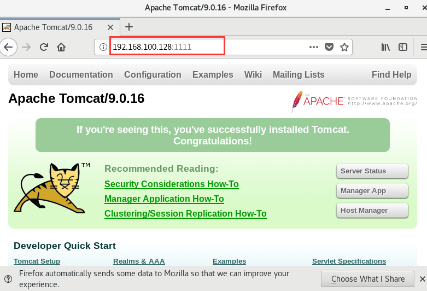Image resolution: width=427 pixels, height=291 pixels.
Task: Open a new tab with plus icon
Action: (129, 27)
